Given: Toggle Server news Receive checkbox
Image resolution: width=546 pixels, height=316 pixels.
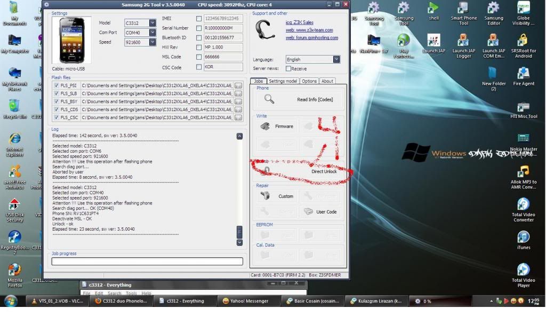Looking at the screenshot, I should coord(288,69).
